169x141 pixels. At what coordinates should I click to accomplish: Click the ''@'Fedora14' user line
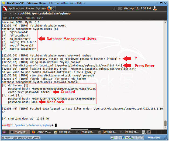tap(15, 32)
